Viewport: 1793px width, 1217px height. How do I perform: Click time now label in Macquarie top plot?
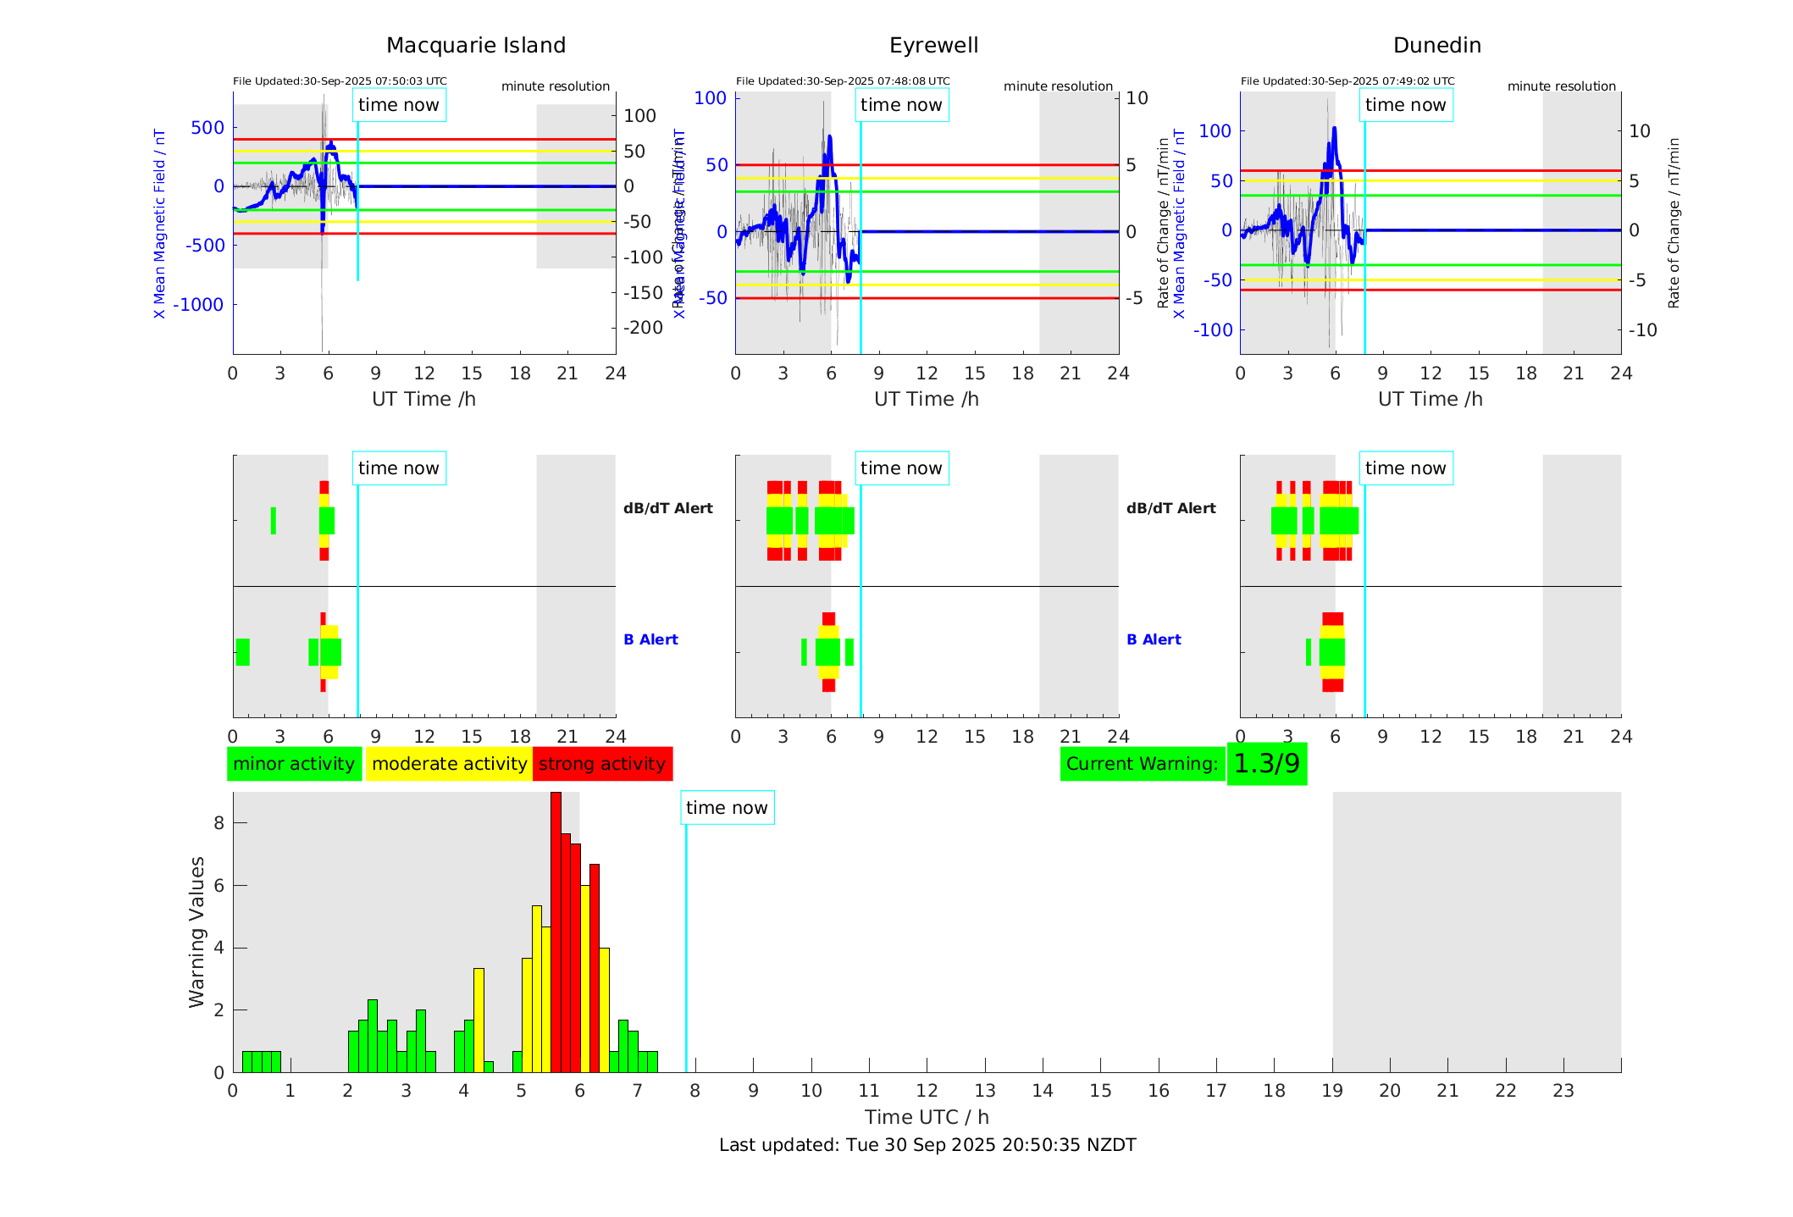click(399, 105)
